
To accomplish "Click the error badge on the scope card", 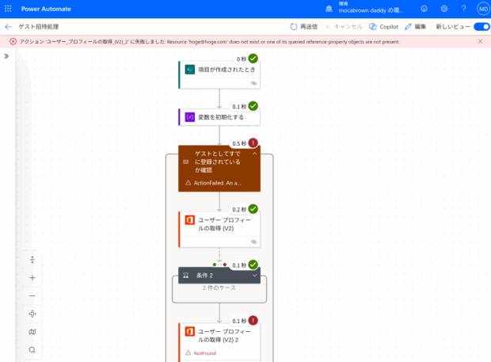I will [253, 143].
